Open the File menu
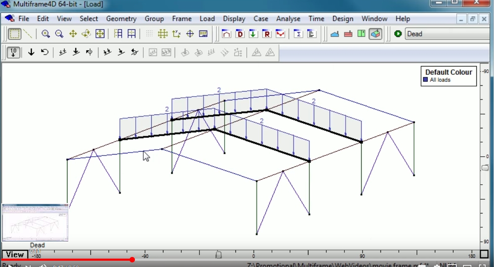The height and width of the screenshot is (267, 494). tap(23, 19)
